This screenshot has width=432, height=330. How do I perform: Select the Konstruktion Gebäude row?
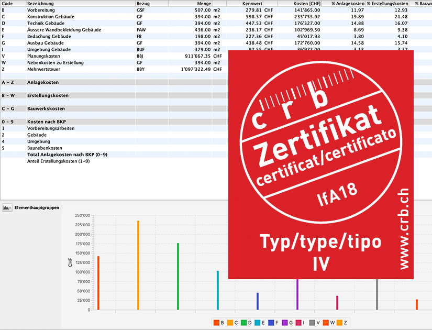(216, 17)
